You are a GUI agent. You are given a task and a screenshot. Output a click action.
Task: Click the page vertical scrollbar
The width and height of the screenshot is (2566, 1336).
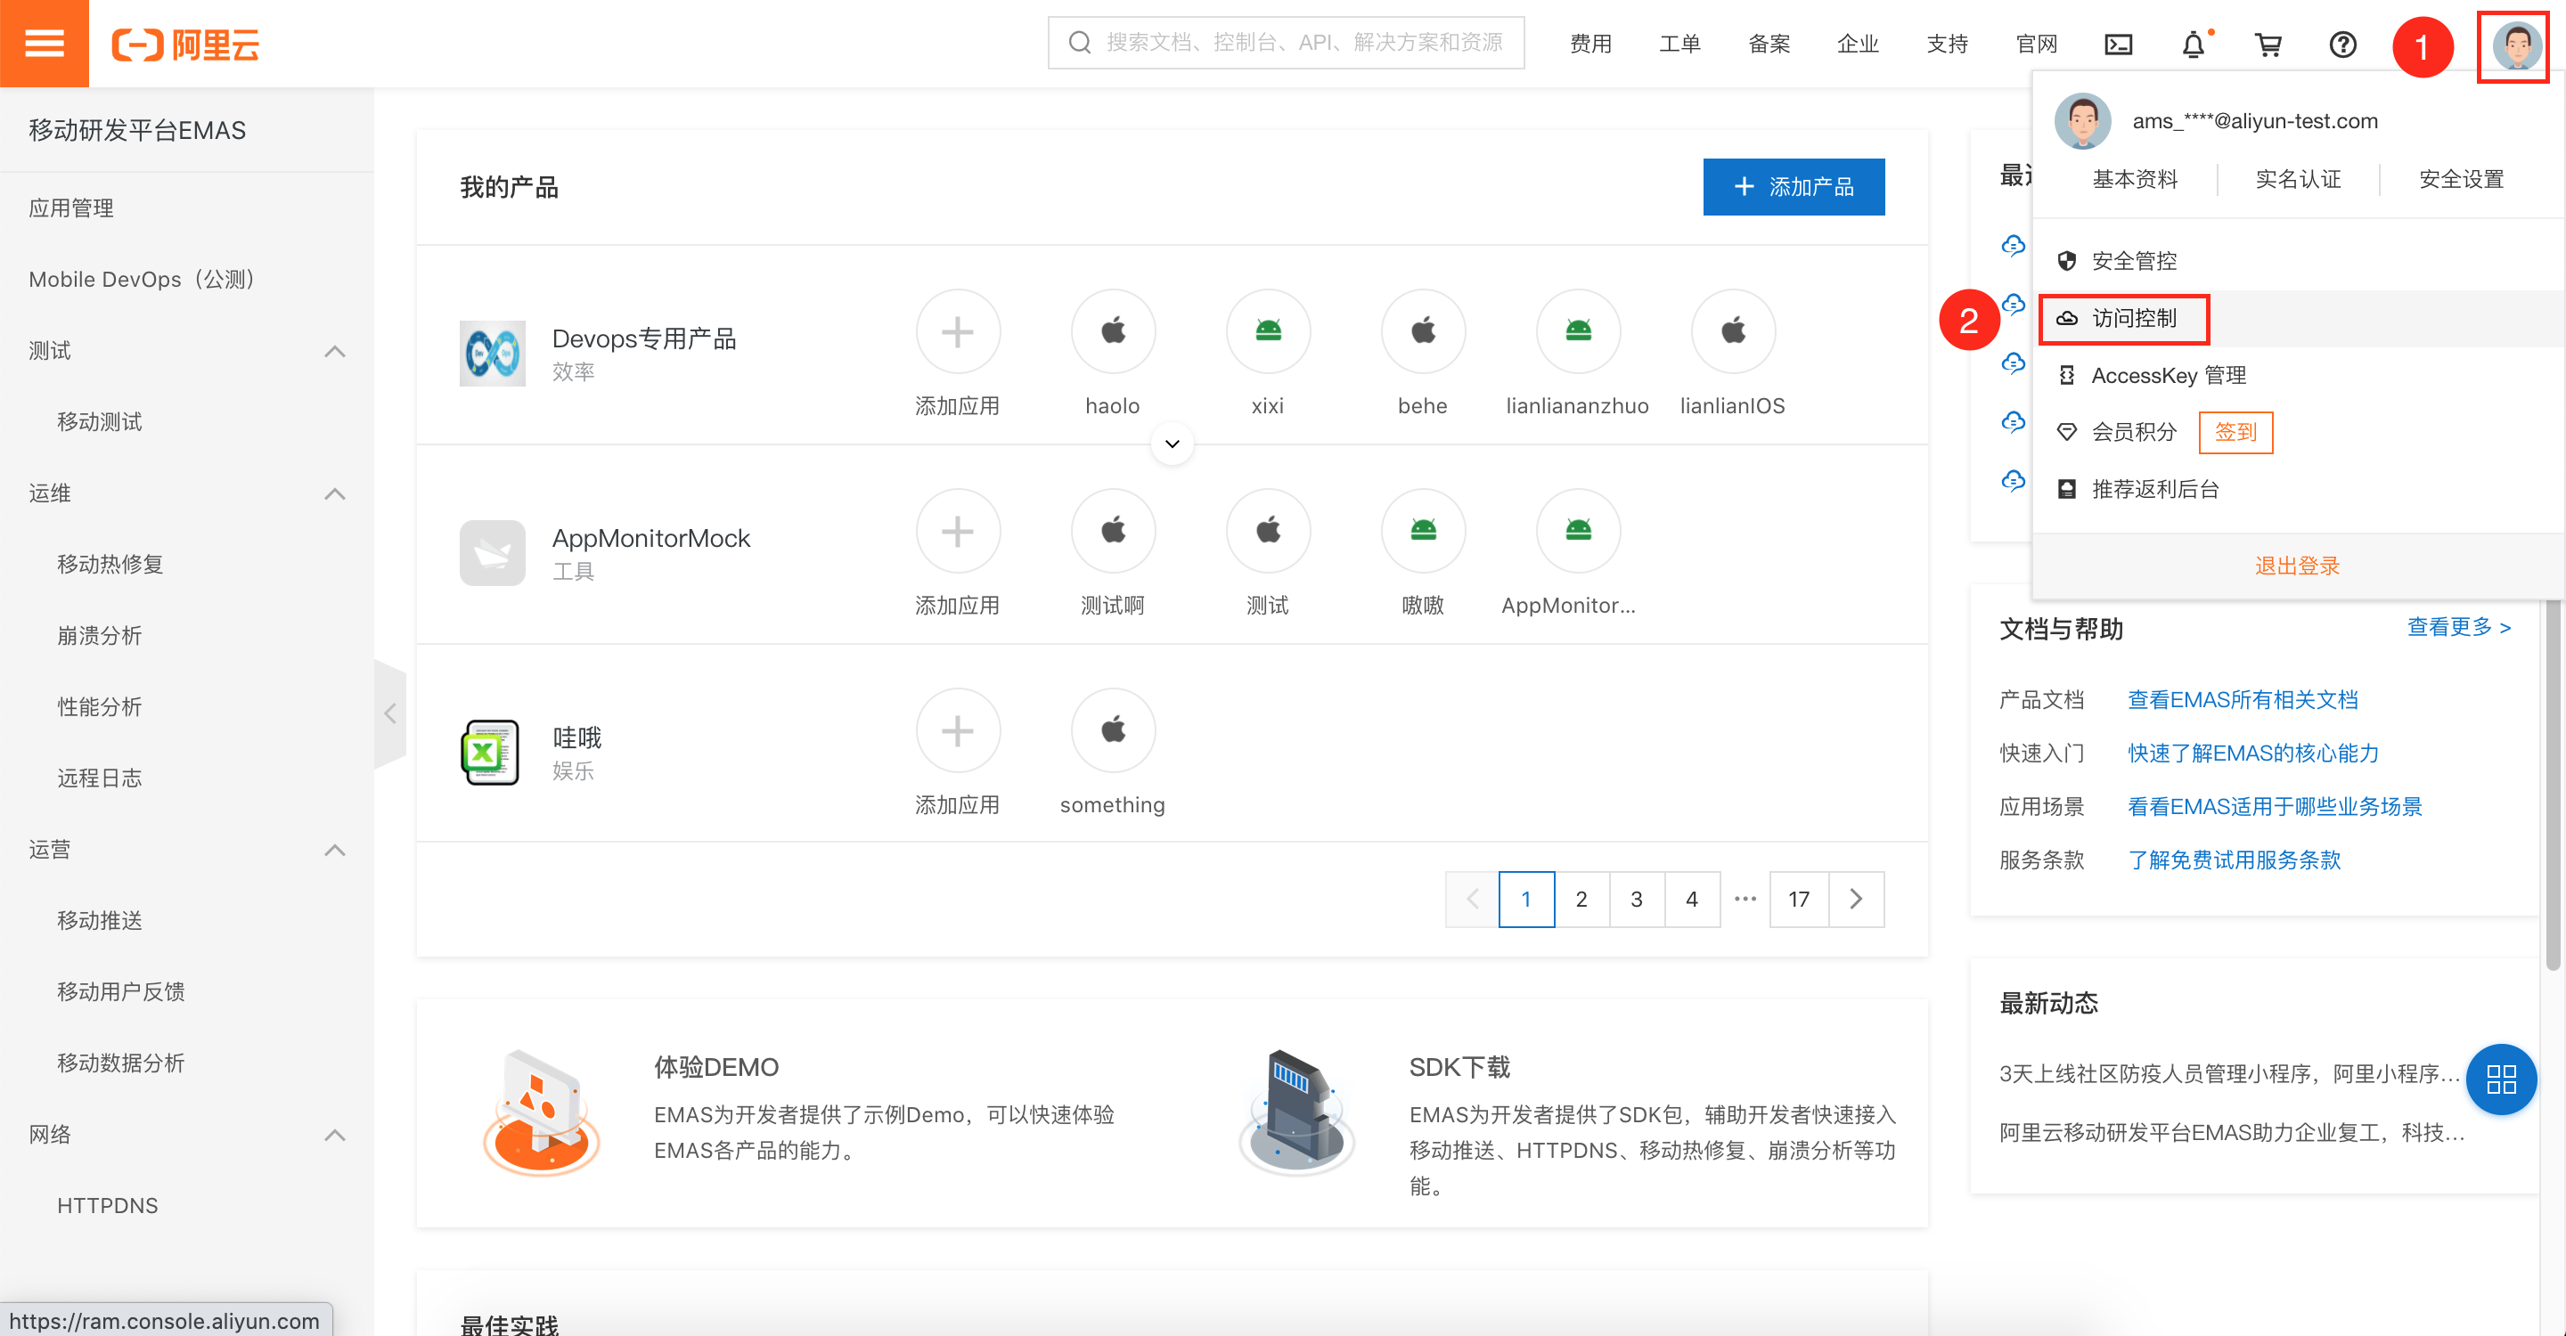coord(2552,777)
